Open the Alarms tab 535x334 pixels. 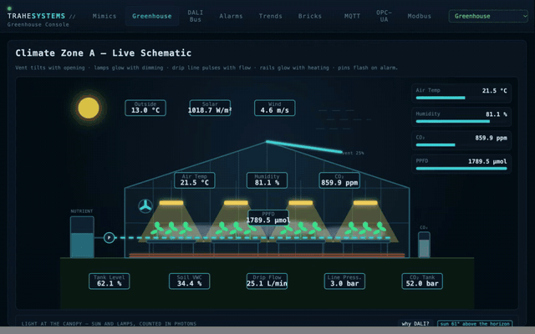(231, 16)
